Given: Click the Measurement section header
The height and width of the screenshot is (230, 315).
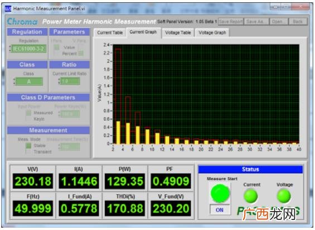Looking at the screenshot, I should point(48,130).
